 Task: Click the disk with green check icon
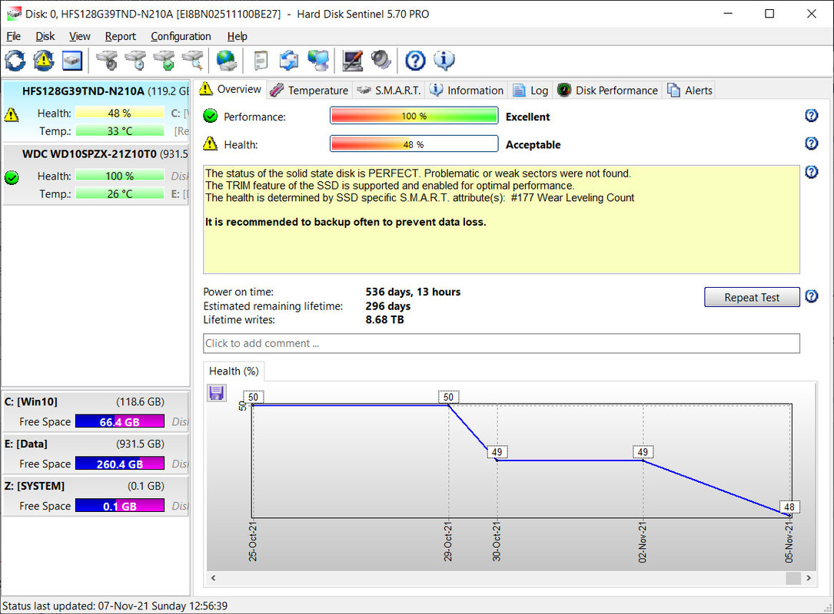coord(164,61)
